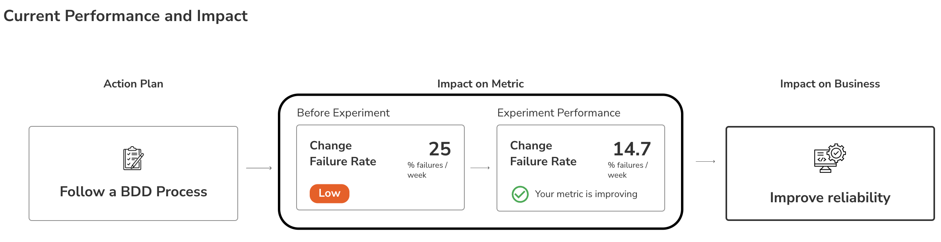The image size is (941, 242).
Task: Click the Experiment Performance label
Action: coord(559,113)
